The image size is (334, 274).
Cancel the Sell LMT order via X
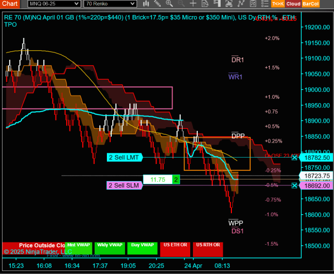pyautogui.click(x=294, y=158)
